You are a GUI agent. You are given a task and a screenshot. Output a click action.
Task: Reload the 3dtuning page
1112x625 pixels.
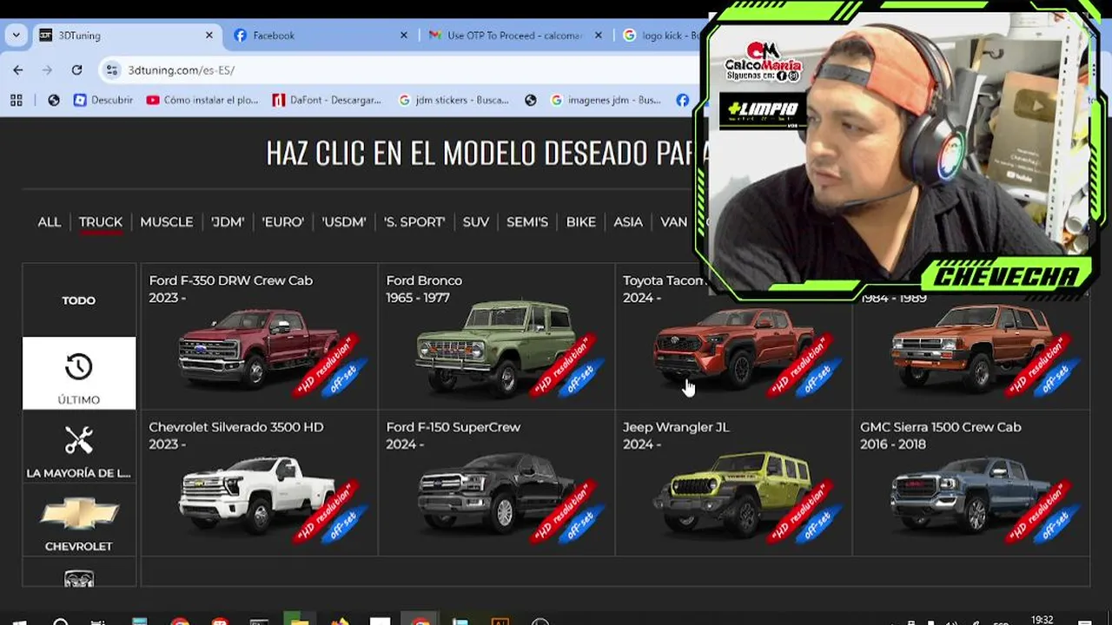tap(76, 70)
